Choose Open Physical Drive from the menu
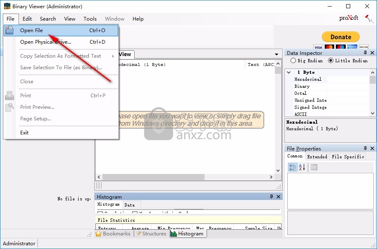This screenshot has width=377, height=249. 61,42
